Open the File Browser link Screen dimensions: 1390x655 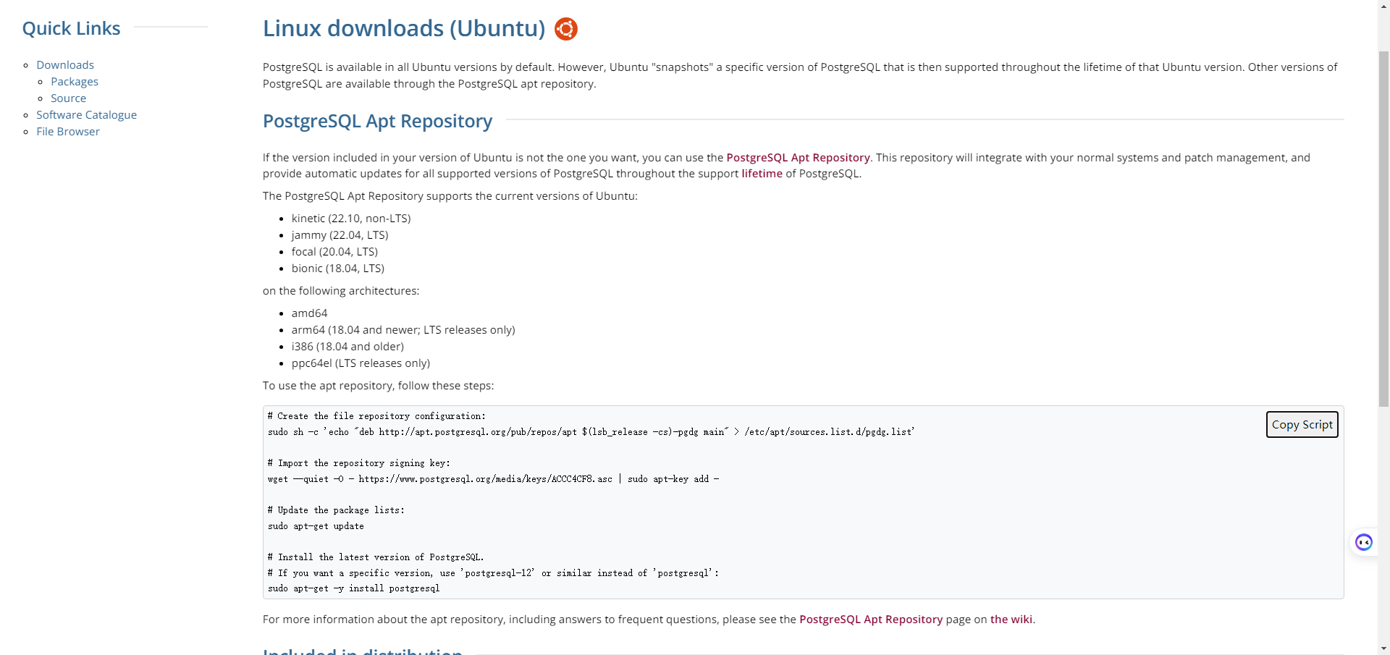[x=68, y=132]
